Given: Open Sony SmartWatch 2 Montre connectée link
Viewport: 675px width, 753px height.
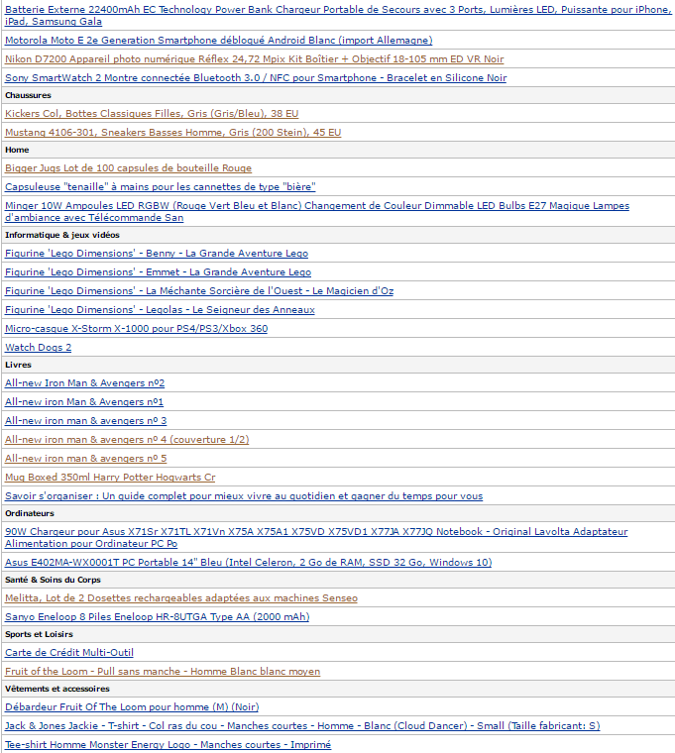Looking at the screenshot, I should [256, 78].
